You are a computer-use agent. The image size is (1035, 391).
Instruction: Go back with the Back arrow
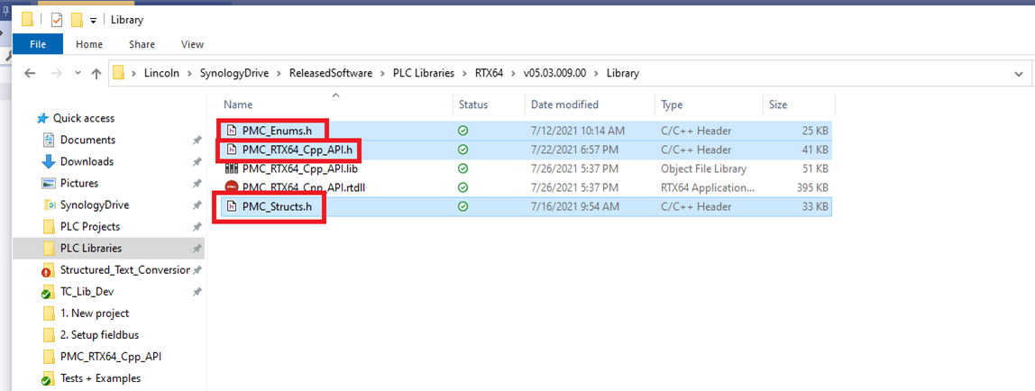coord(29,74)
